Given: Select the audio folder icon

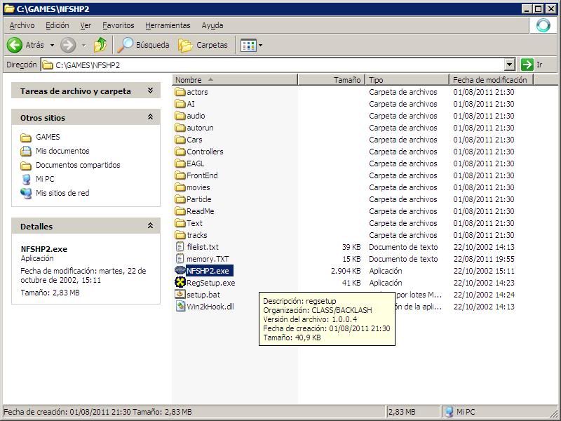Looking at the screenshot, I should click(x=180, y=116).
